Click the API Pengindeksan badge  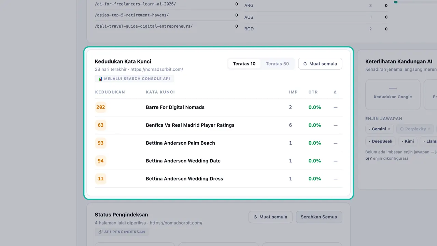point(122,232)
